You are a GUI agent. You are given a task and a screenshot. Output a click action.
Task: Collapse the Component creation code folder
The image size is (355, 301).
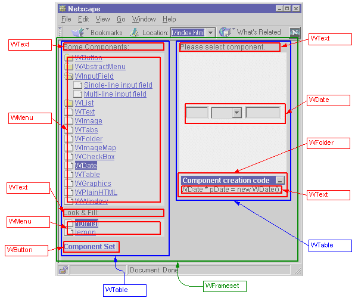pyautogui.click(x=280, y=180)
